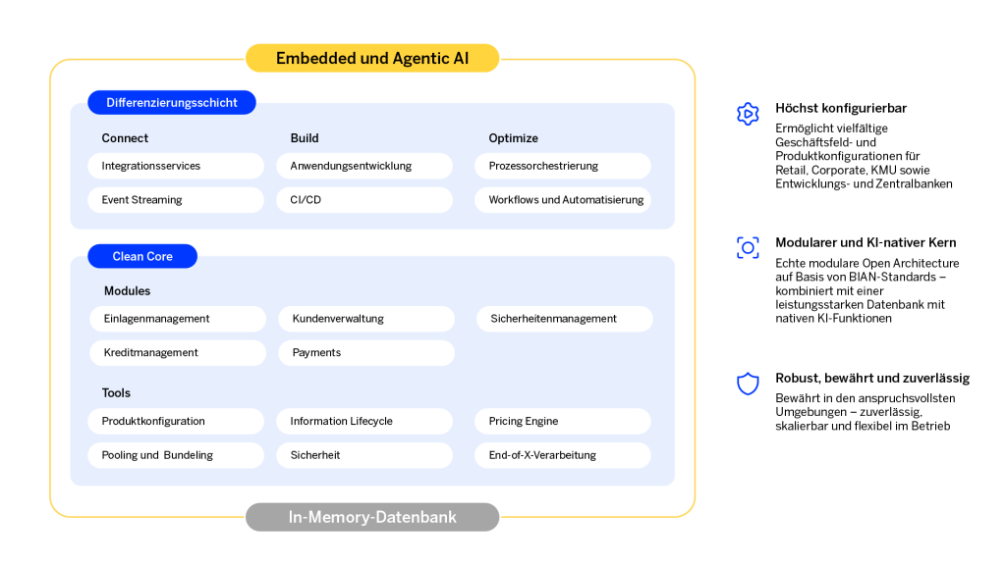Click the Connect column heading
The image size is (1006, 565).
point(125,138)
